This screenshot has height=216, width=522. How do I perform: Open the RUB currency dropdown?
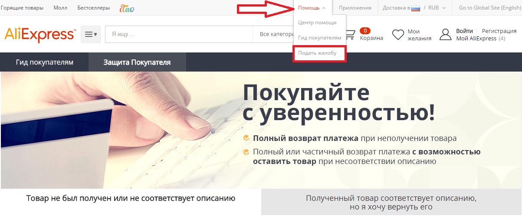pyautogui.click(x=437, y=8)
